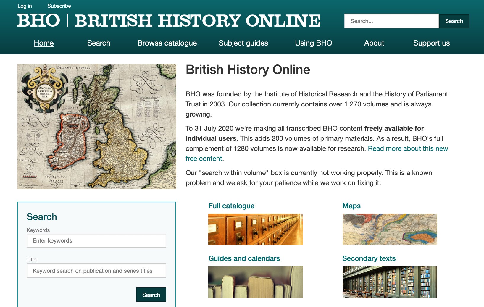
Task: Open the Secondary texts link
Action: [369, 258]
